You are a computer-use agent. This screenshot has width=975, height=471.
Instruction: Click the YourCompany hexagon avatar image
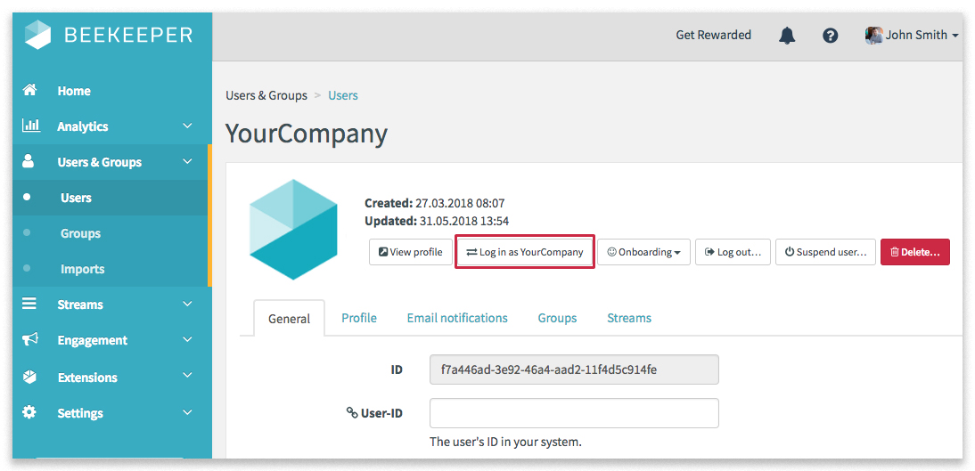click(x=293, y=230)
